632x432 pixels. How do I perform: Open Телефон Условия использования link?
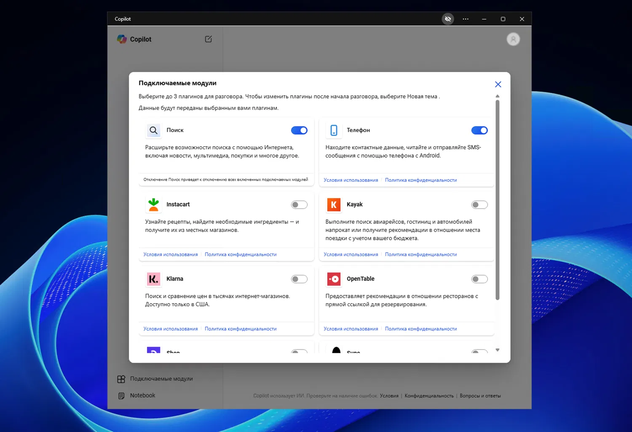point(351,180)
